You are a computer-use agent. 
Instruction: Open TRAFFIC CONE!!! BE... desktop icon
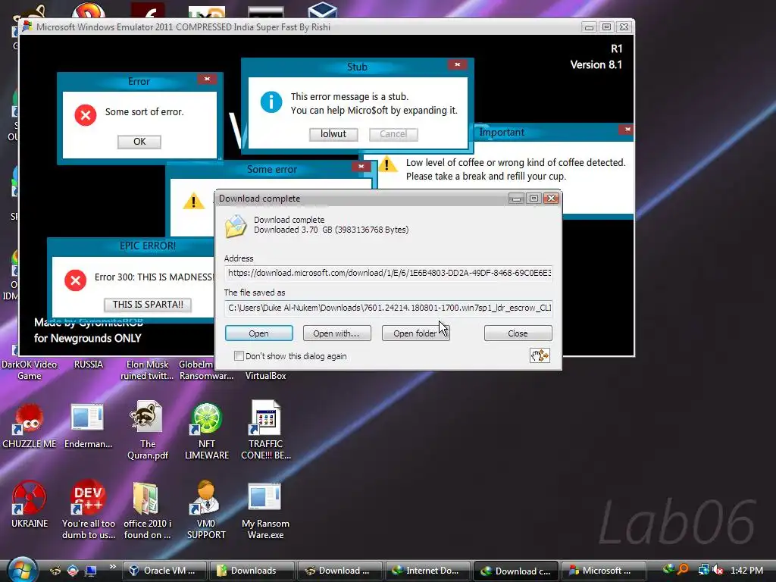[x=266, y=430]
